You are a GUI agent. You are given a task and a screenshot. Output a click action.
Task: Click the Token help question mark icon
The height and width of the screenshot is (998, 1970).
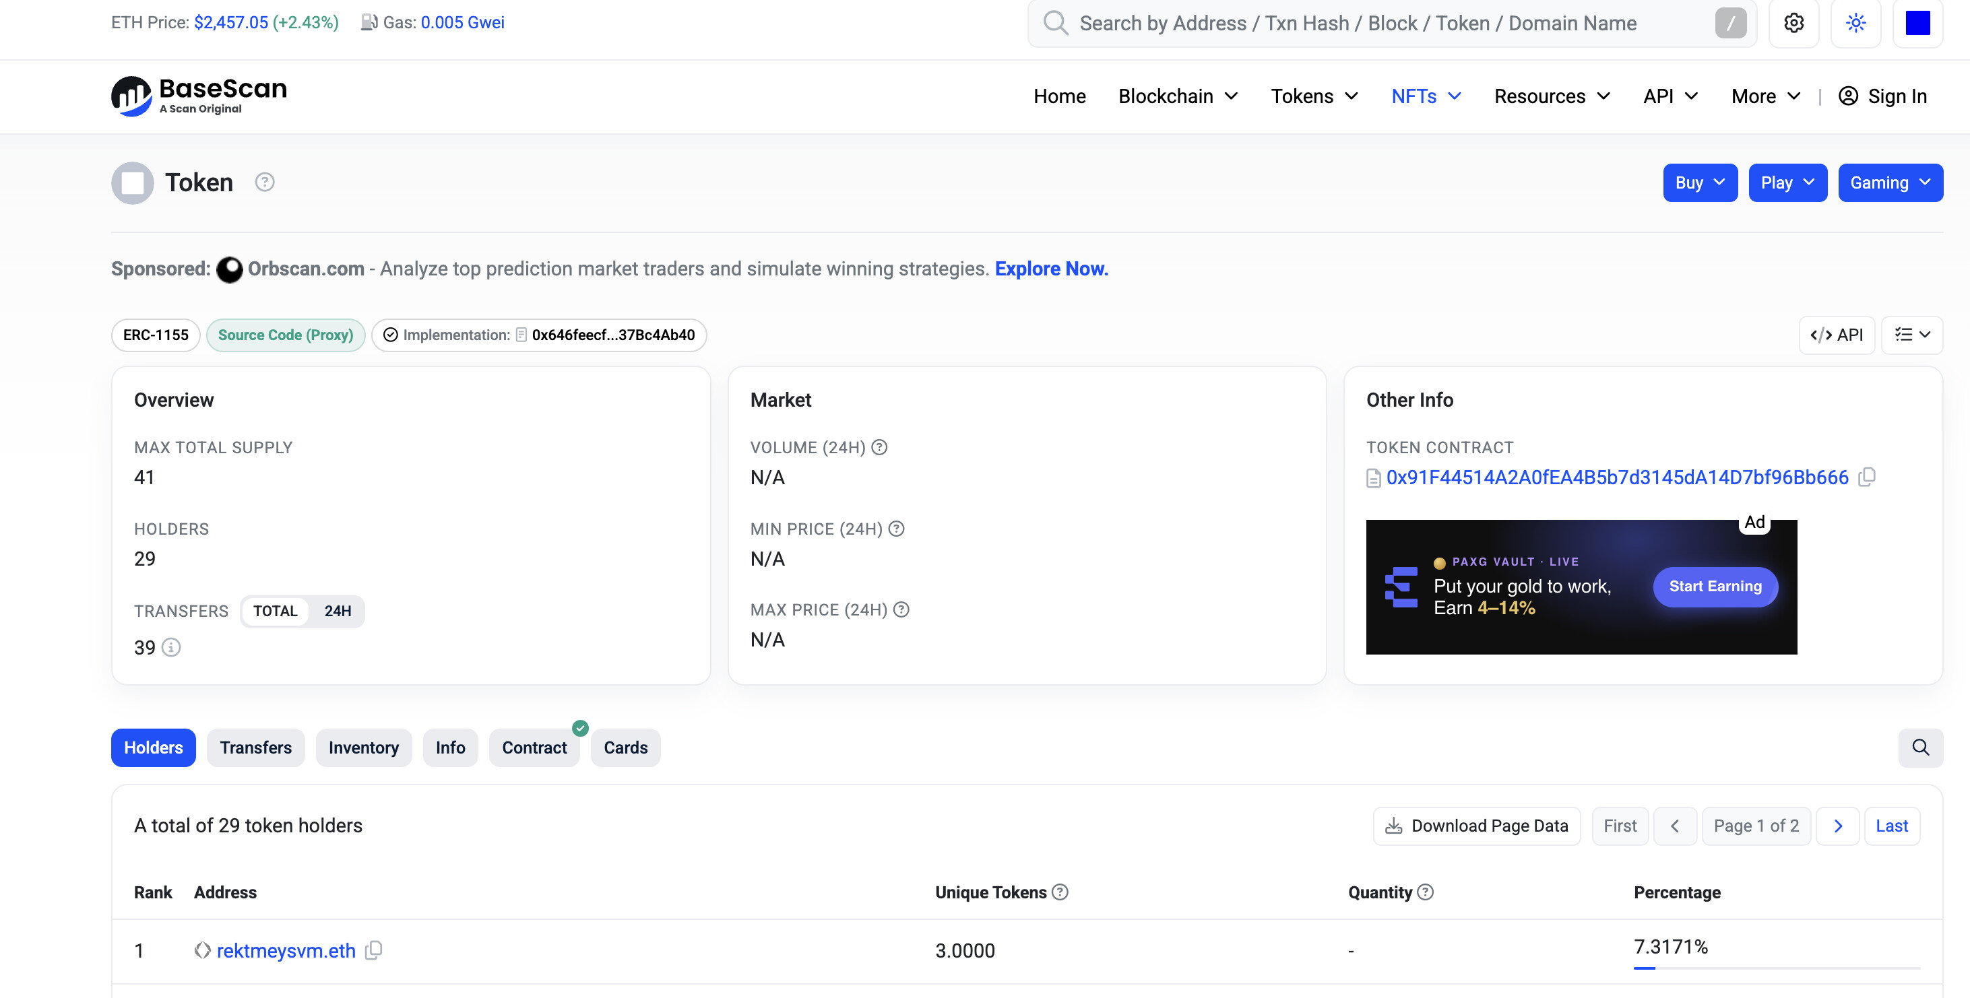265,182
